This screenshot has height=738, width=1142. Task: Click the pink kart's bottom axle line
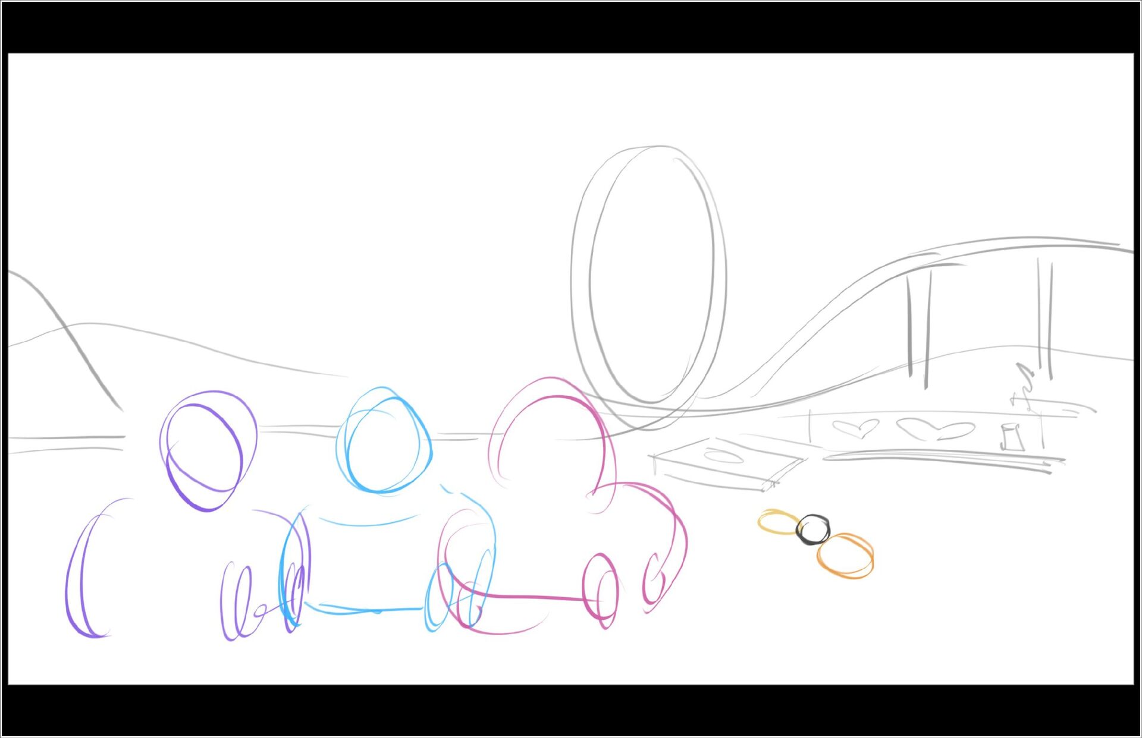[529, 597]
